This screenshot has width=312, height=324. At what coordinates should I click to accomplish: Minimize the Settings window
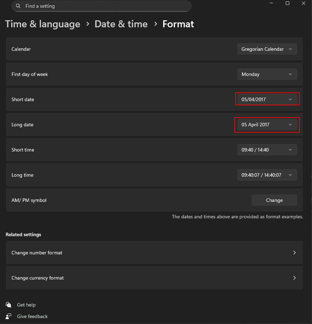point(271,3)
